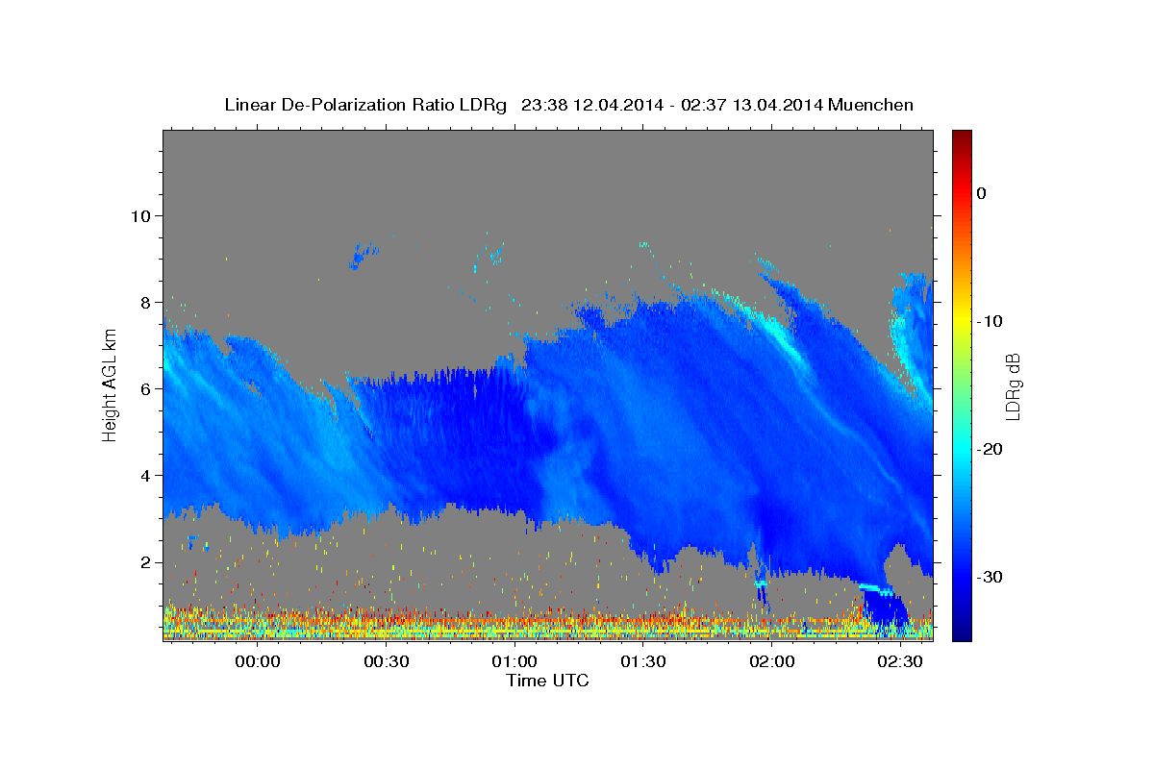The height and width of the screenshot is (769, 1154).
Task: Click the height tick label '4'
Action: click(x=146, y=476)
